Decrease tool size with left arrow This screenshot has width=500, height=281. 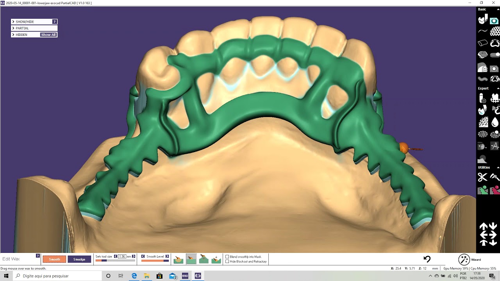click(116, 256)
